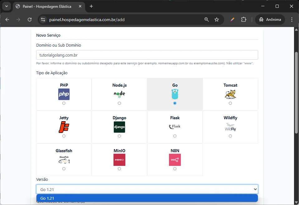Click the "Novo Serviço" heading

click(x=48, y=35)
